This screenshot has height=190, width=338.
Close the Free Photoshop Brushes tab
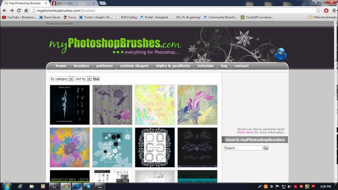pyautogui.click(x=46, y=3)
